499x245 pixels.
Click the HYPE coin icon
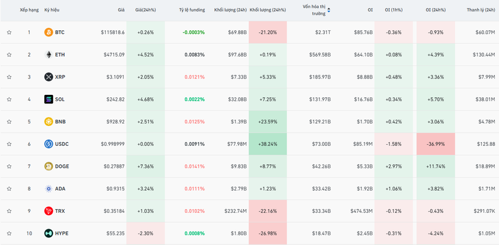(49, 233)
